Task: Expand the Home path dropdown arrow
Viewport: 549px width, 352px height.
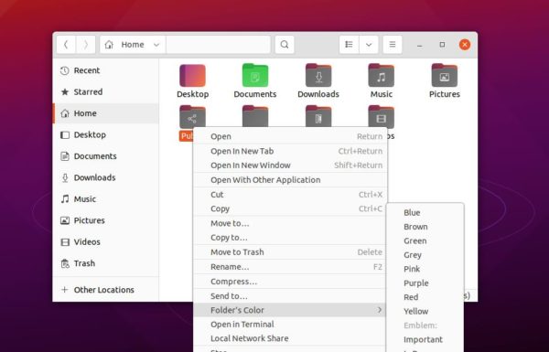Action: 156,45
